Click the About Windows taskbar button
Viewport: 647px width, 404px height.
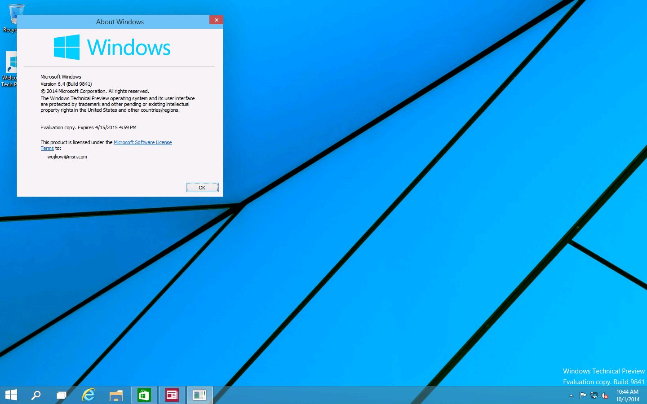click(199, 395)
